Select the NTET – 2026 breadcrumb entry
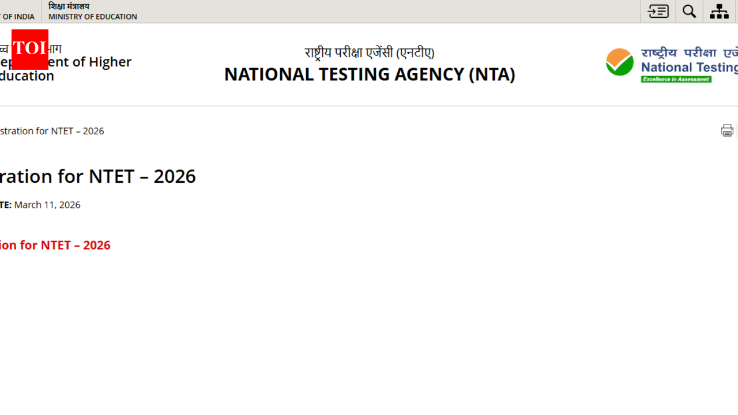Image resolution: width=738 pixels, height=415 pixels. (52, 131)
